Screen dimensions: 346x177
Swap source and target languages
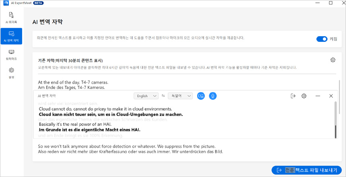point(163,96)
